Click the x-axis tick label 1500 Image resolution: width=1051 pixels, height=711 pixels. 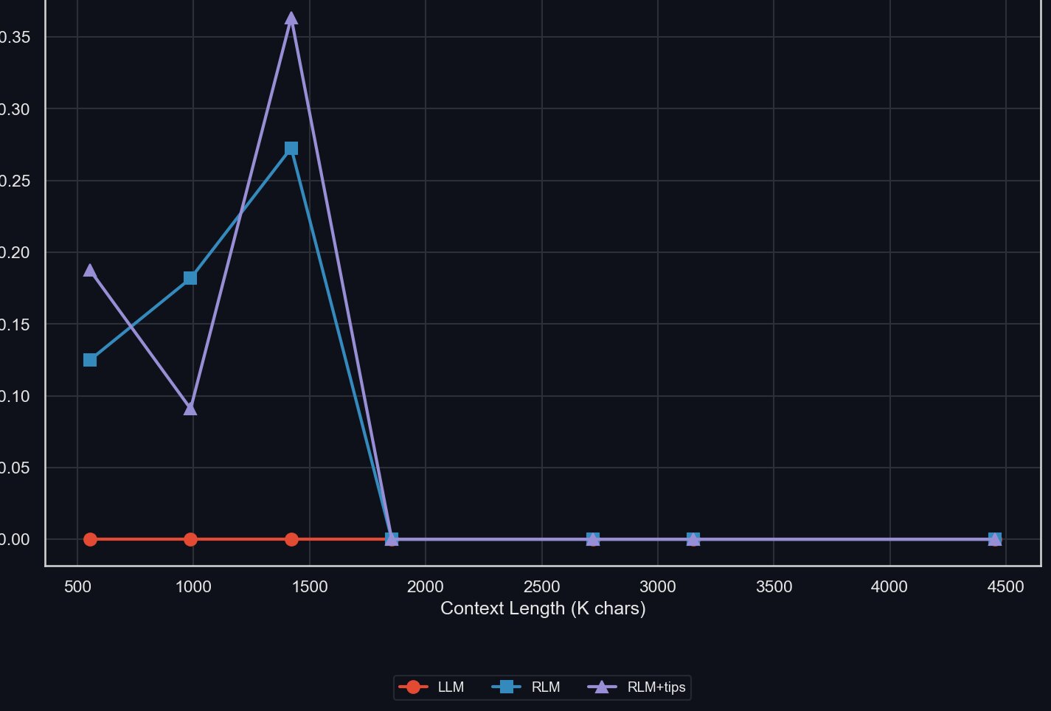pyautogui.click(x=310, y=587)
